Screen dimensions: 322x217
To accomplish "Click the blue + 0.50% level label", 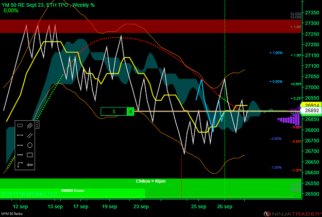I will [276, 82].
